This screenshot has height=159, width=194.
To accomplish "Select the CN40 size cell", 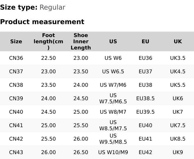I will click(16, 112).
